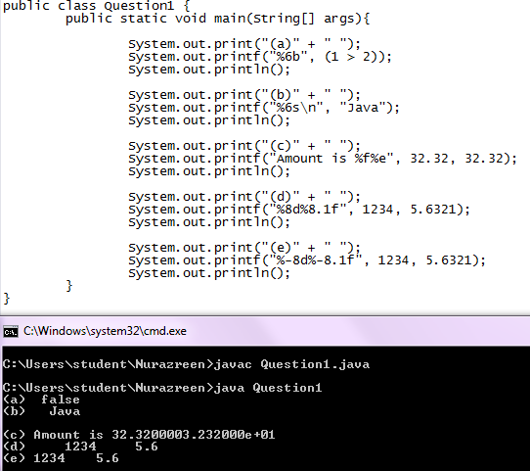This screenshot has width=530, height=471.
Task: Click the 'java Question1' command line
Action: point(162,388)
